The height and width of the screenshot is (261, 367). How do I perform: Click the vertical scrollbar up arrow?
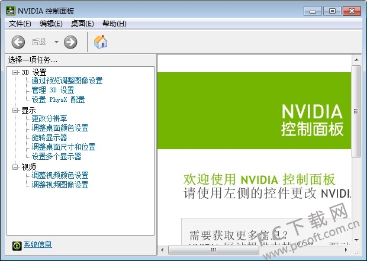[x=356, y=60]
